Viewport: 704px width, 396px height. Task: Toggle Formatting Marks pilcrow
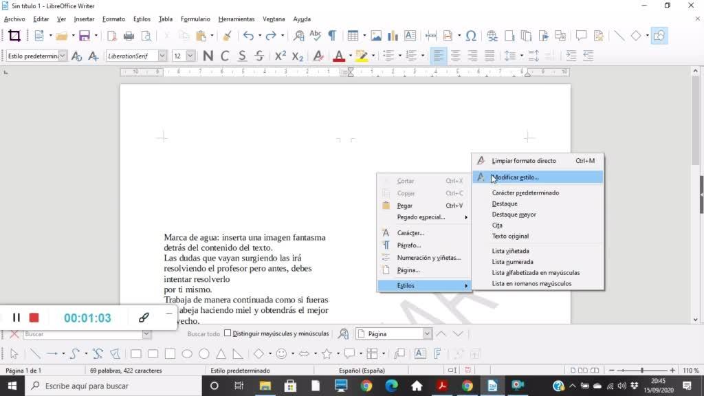(x=332, y=36)
